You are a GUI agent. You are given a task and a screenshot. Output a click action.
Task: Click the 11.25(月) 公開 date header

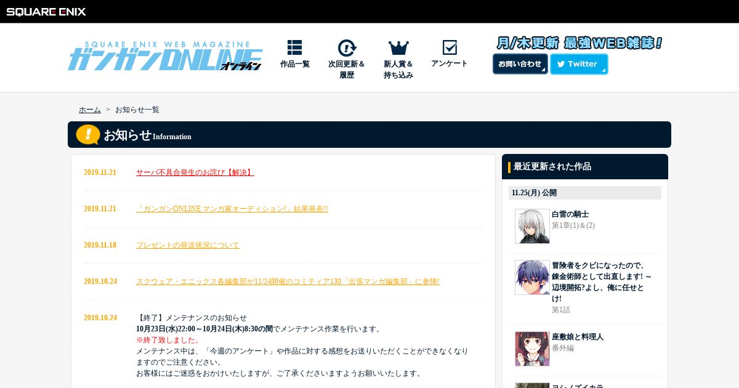(585, 193)
